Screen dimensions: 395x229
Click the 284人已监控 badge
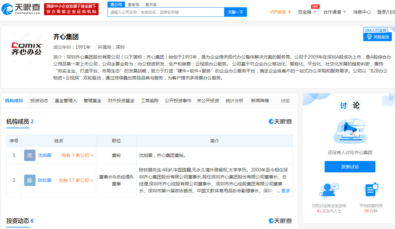point(376,30)
